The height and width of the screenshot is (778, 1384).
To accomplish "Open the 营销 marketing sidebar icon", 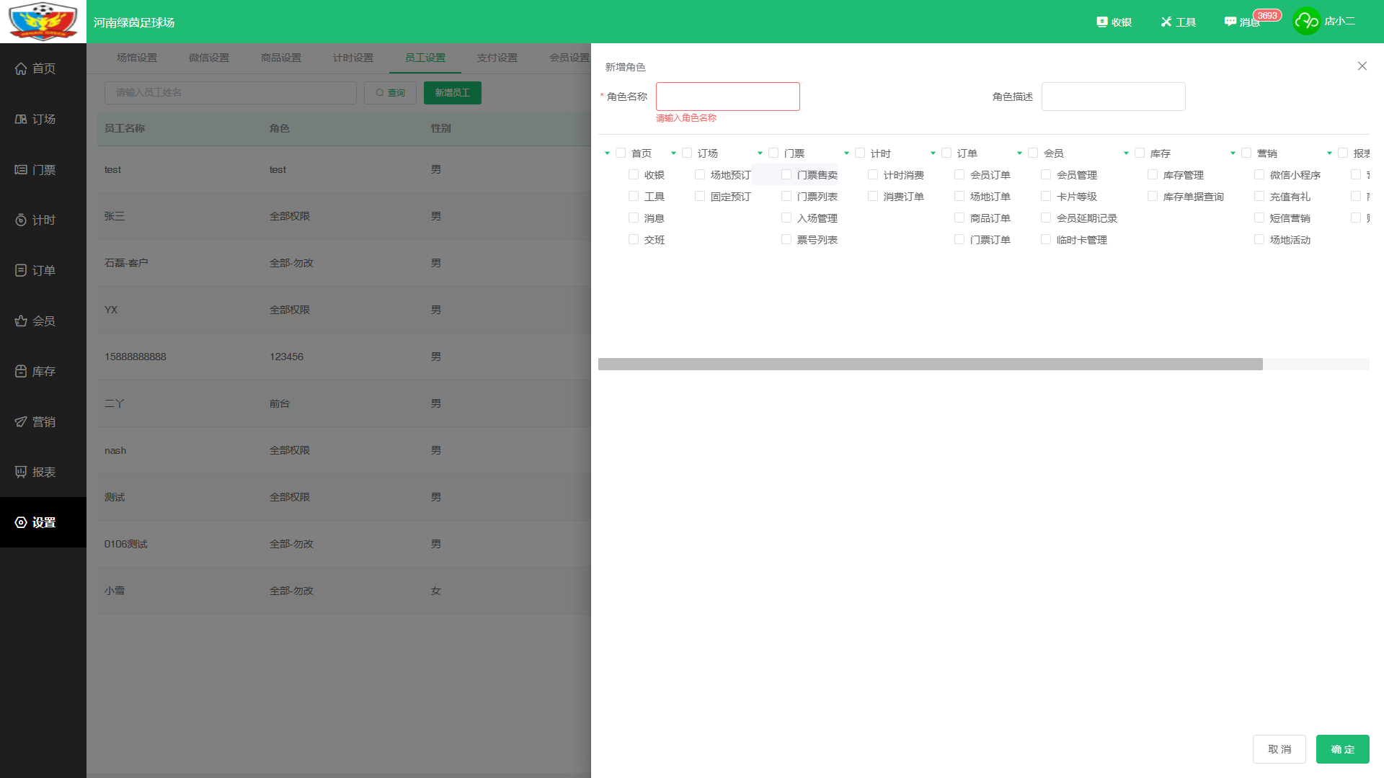I will (21, 421).
